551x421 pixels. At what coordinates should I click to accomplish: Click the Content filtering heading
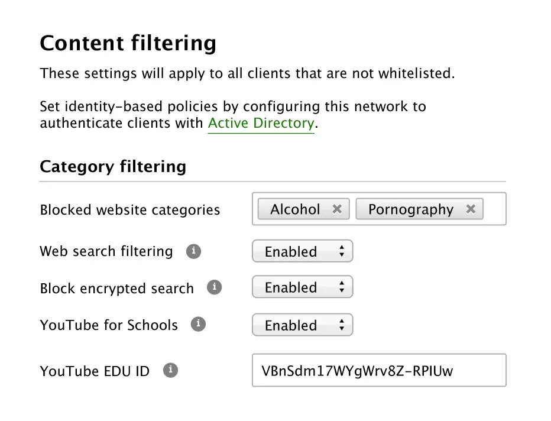pos(128,43)
